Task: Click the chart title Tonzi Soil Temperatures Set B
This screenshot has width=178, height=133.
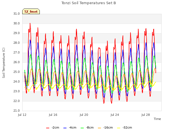Action: (x=89, y=3)
